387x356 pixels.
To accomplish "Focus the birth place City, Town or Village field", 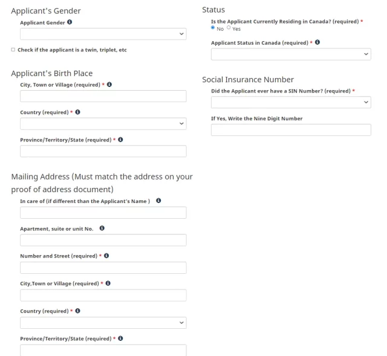I will [103, 96].
